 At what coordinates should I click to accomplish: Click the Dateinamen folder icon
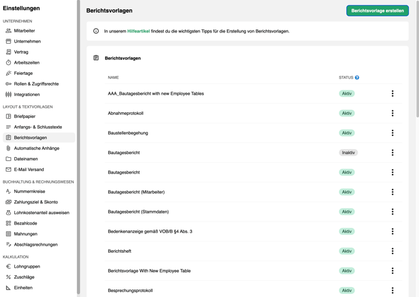point(9,159)
